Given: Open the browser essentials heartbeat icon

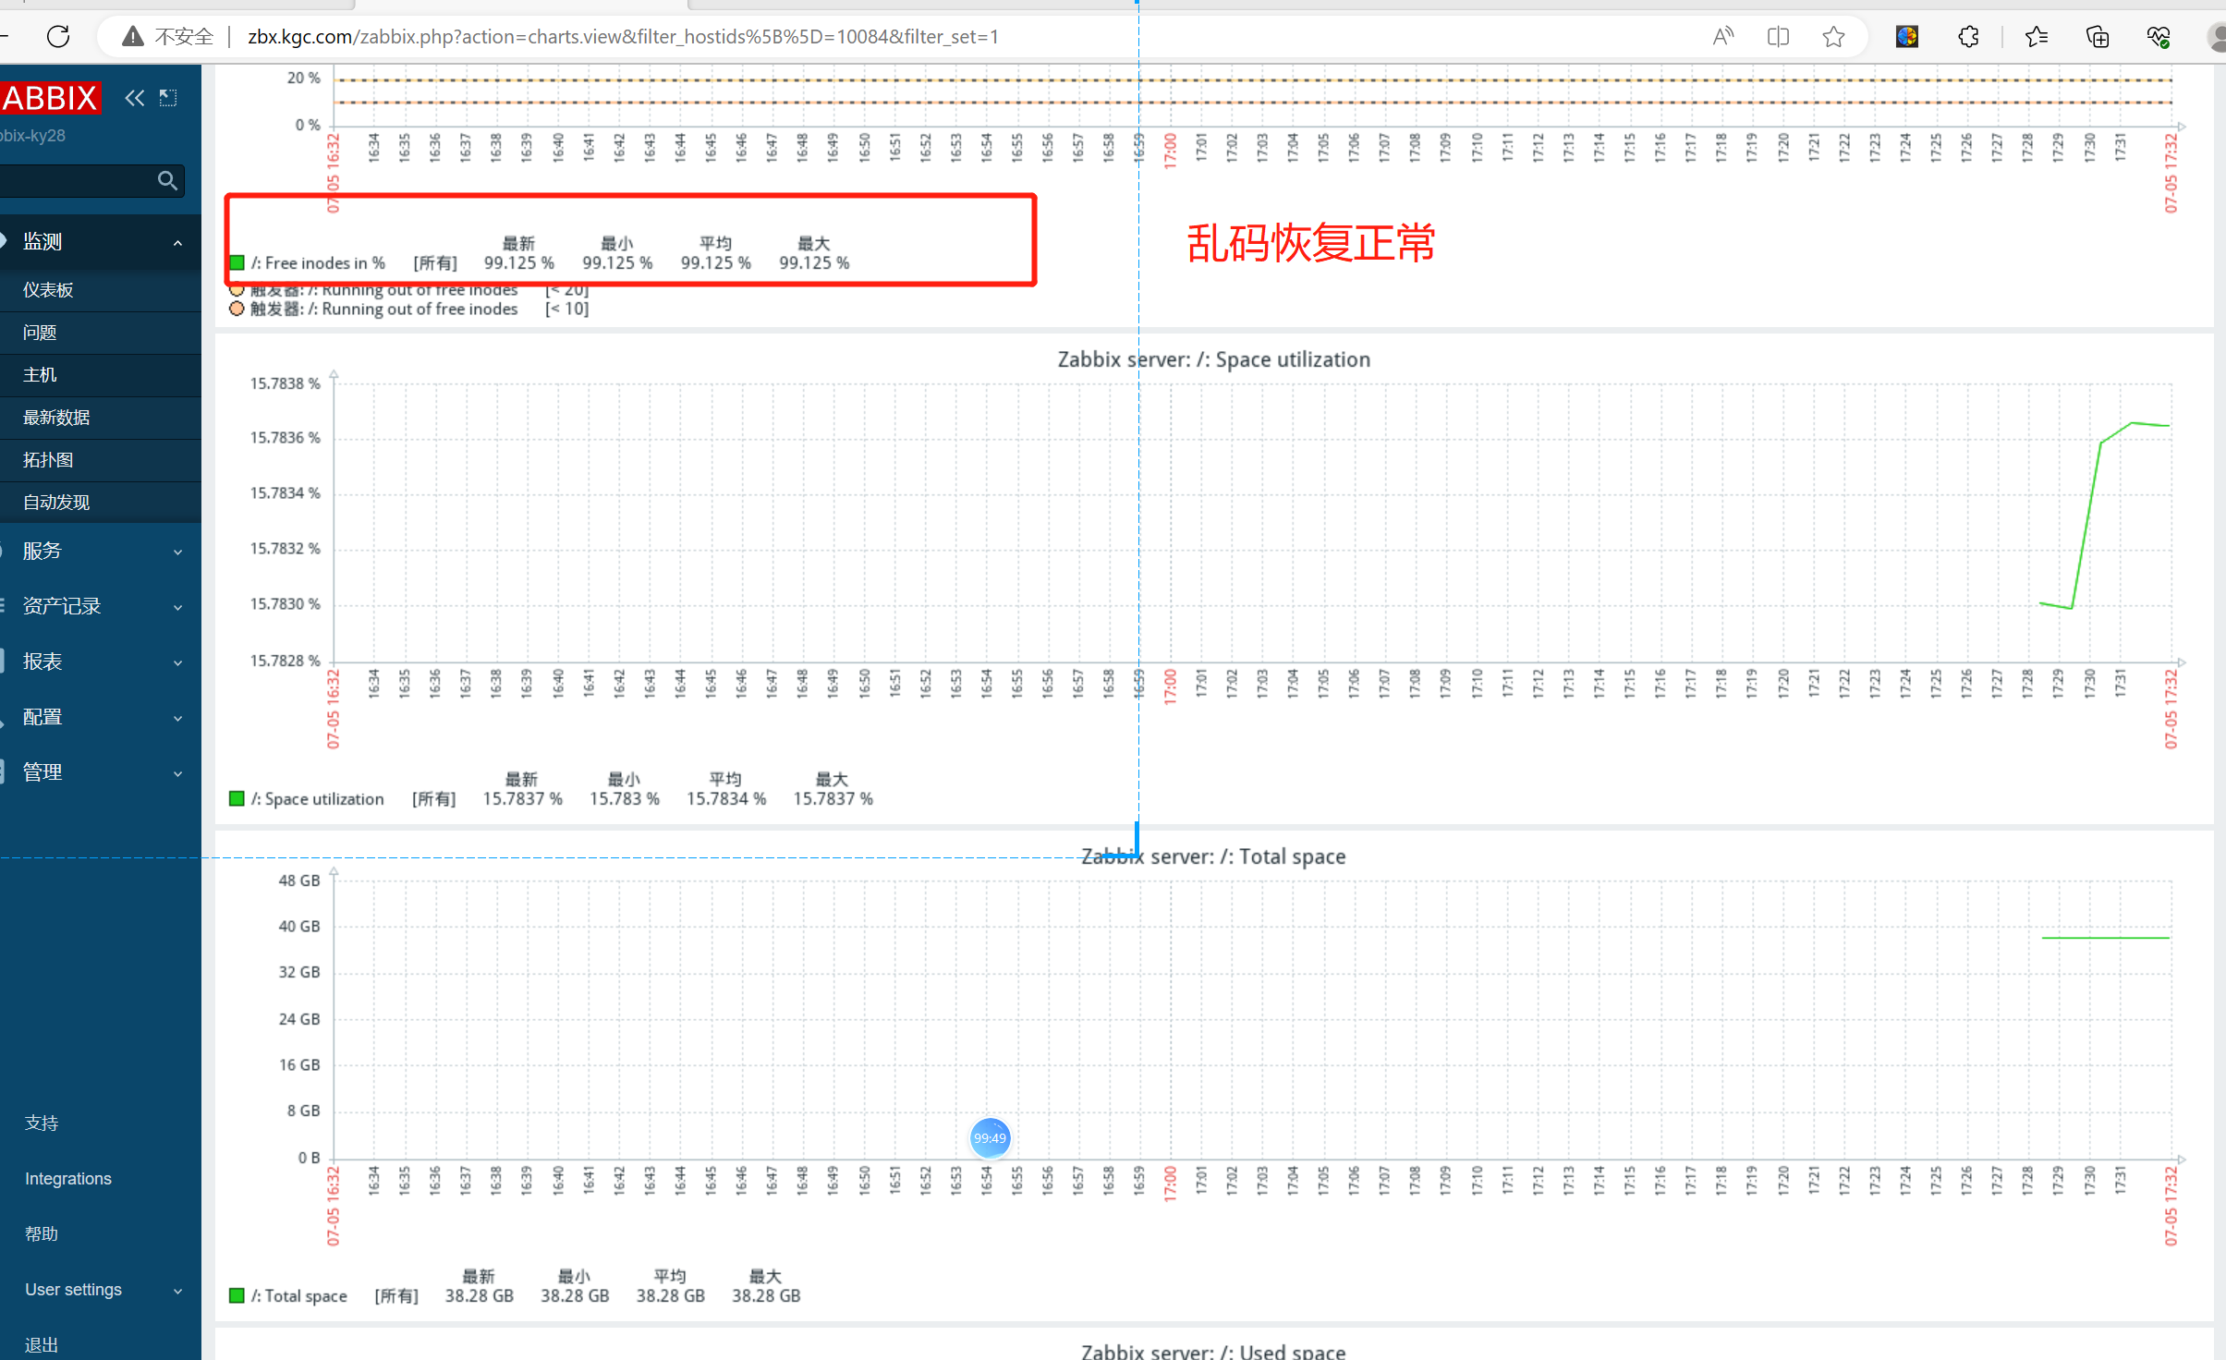Looking at the screenshot, I should click(x=2159, y=37).
